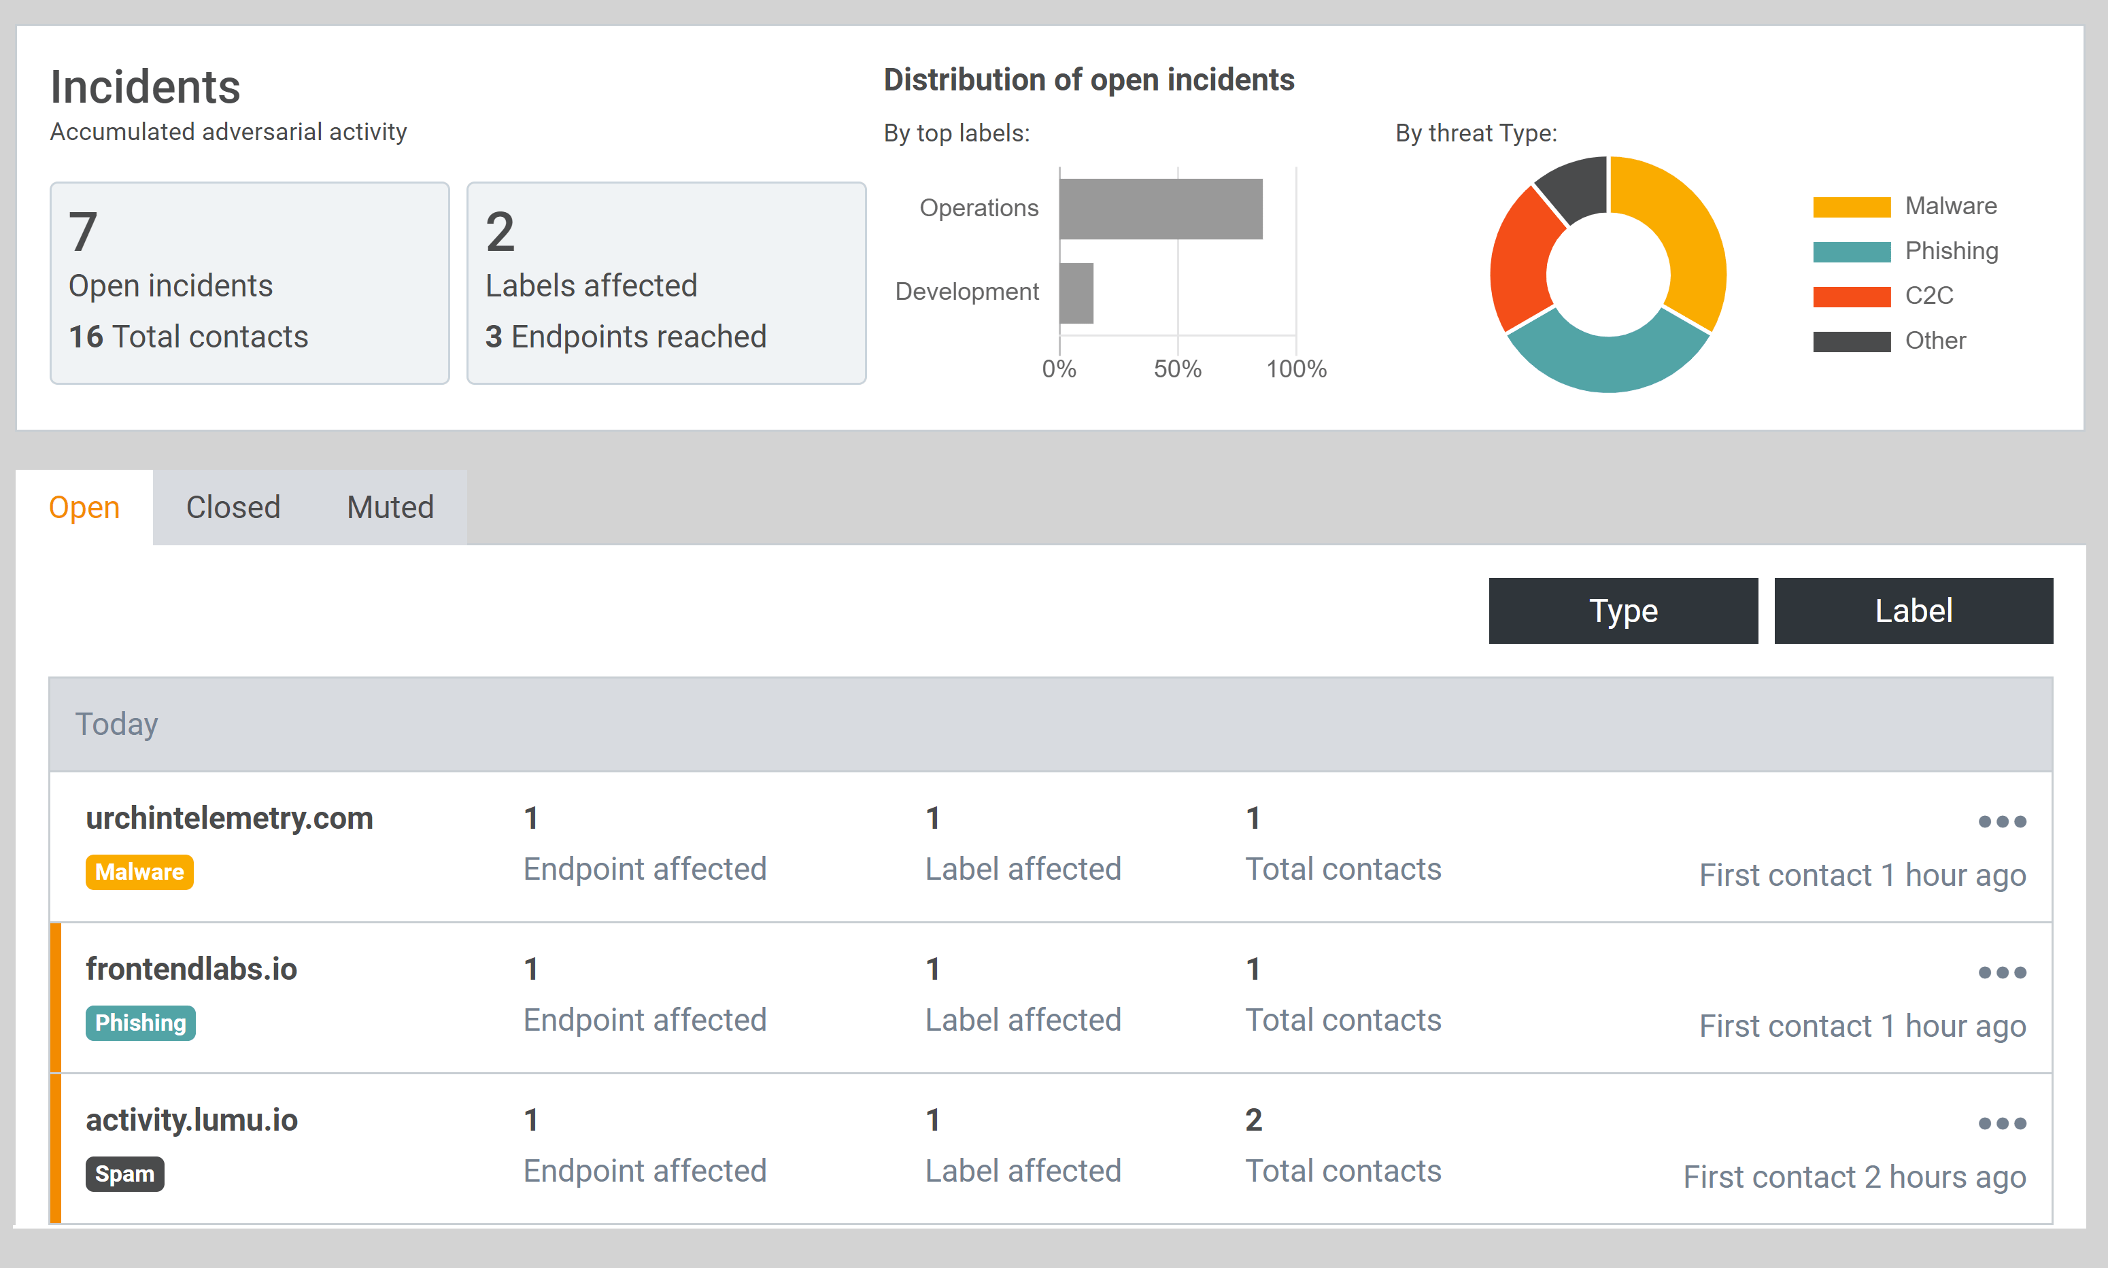
Task: Open more options for urchintelemetry.com incident
Action: 2001,822
